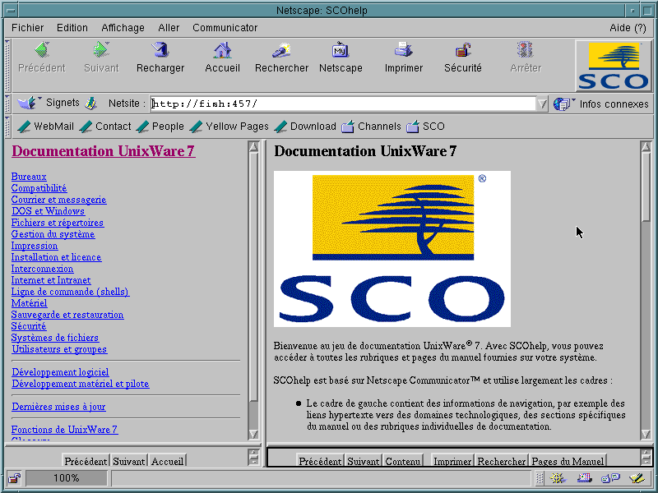This screenshot has width=658, height=493.
Task: Open the Fonctions de UnixWare 7 link
Action: point(64,429)
